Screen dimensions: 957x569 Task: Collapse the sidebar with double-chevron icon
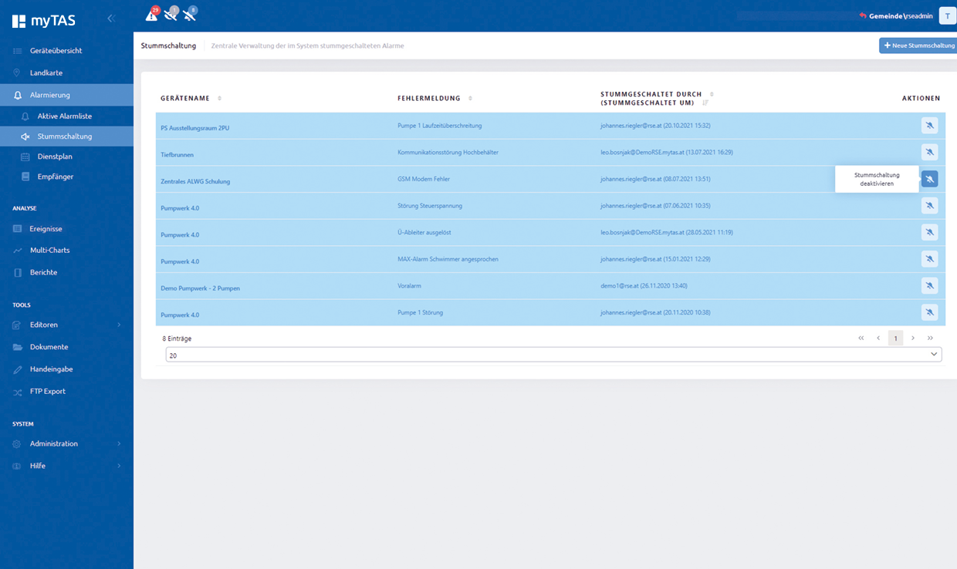pyautogui.click(x=110, y=18)
